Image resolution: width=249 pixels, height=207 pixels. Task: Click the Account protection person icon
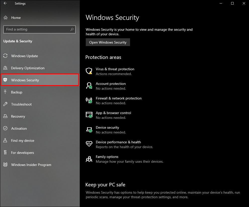tap(89, 86)
